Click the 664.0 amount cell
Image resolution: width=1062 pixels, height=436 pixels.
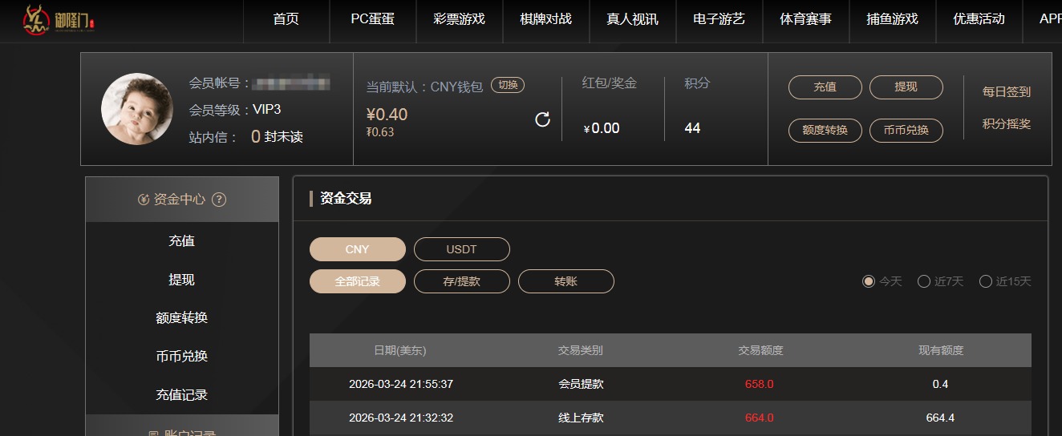coord(760,418)
